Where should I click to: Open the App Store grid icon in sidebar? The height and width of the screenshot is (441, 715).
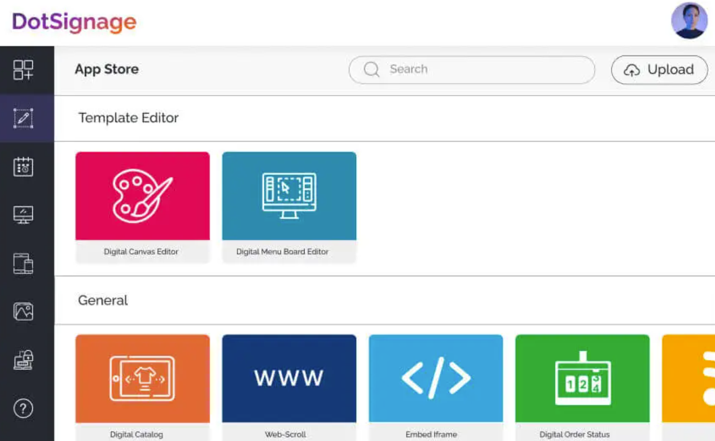pyautogui.click(x=23, y=70)
